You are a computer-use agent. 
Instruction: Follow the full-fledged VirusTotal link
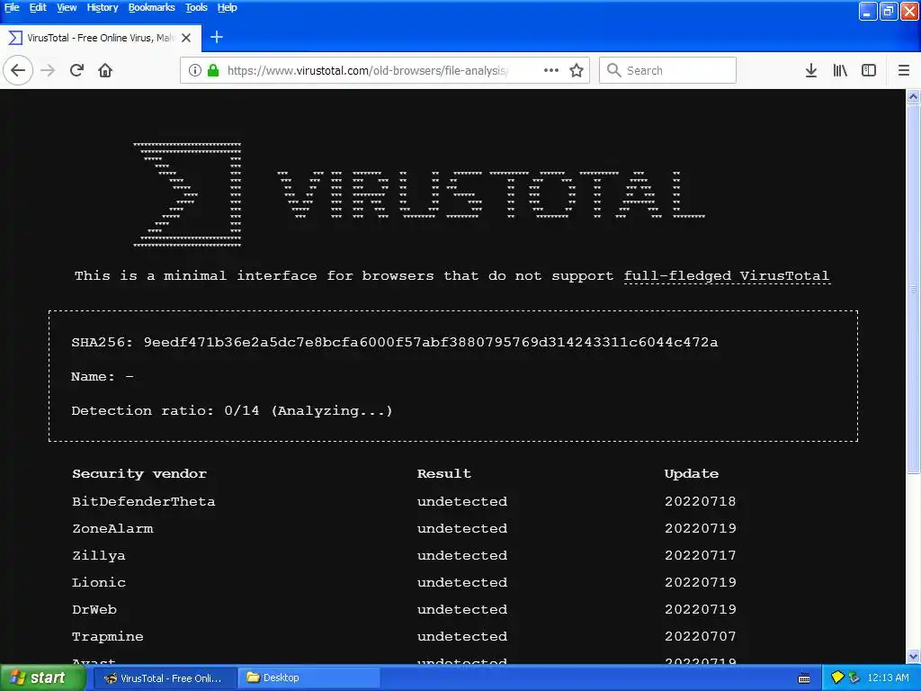point(727,275)
